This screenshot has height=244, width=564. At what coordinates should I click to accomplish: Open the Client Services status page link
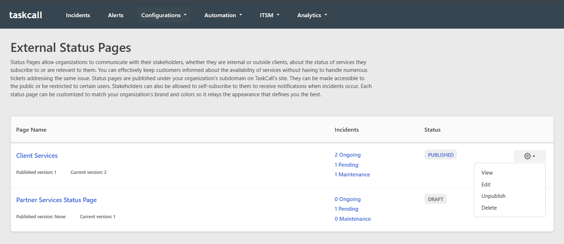pyautogui.click(x=37, y=156)
